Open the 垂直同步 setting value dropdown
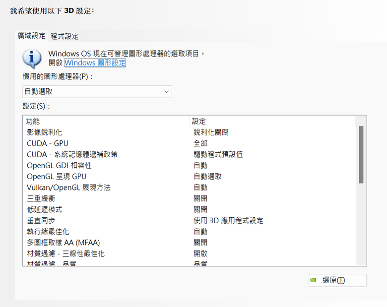Image resolution: width=387 pixels, height=307 pixels. tap(228, 220)
